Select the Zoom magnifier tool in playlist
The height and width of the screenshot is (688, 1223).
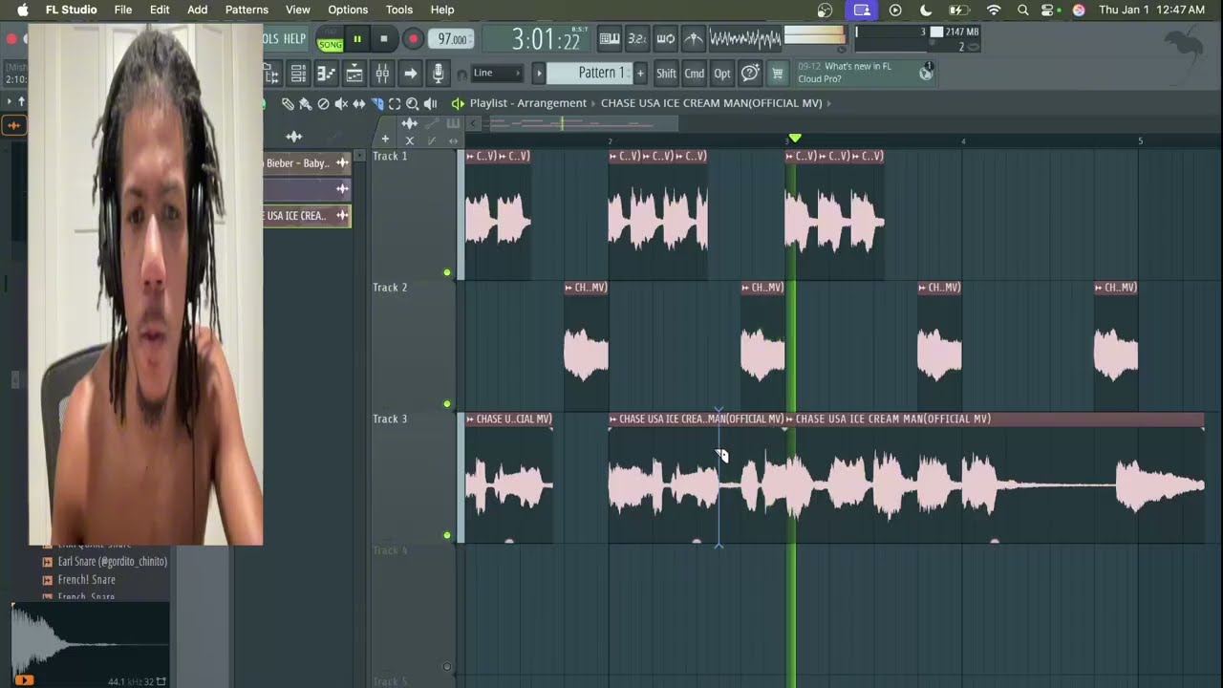coord(413,103)
